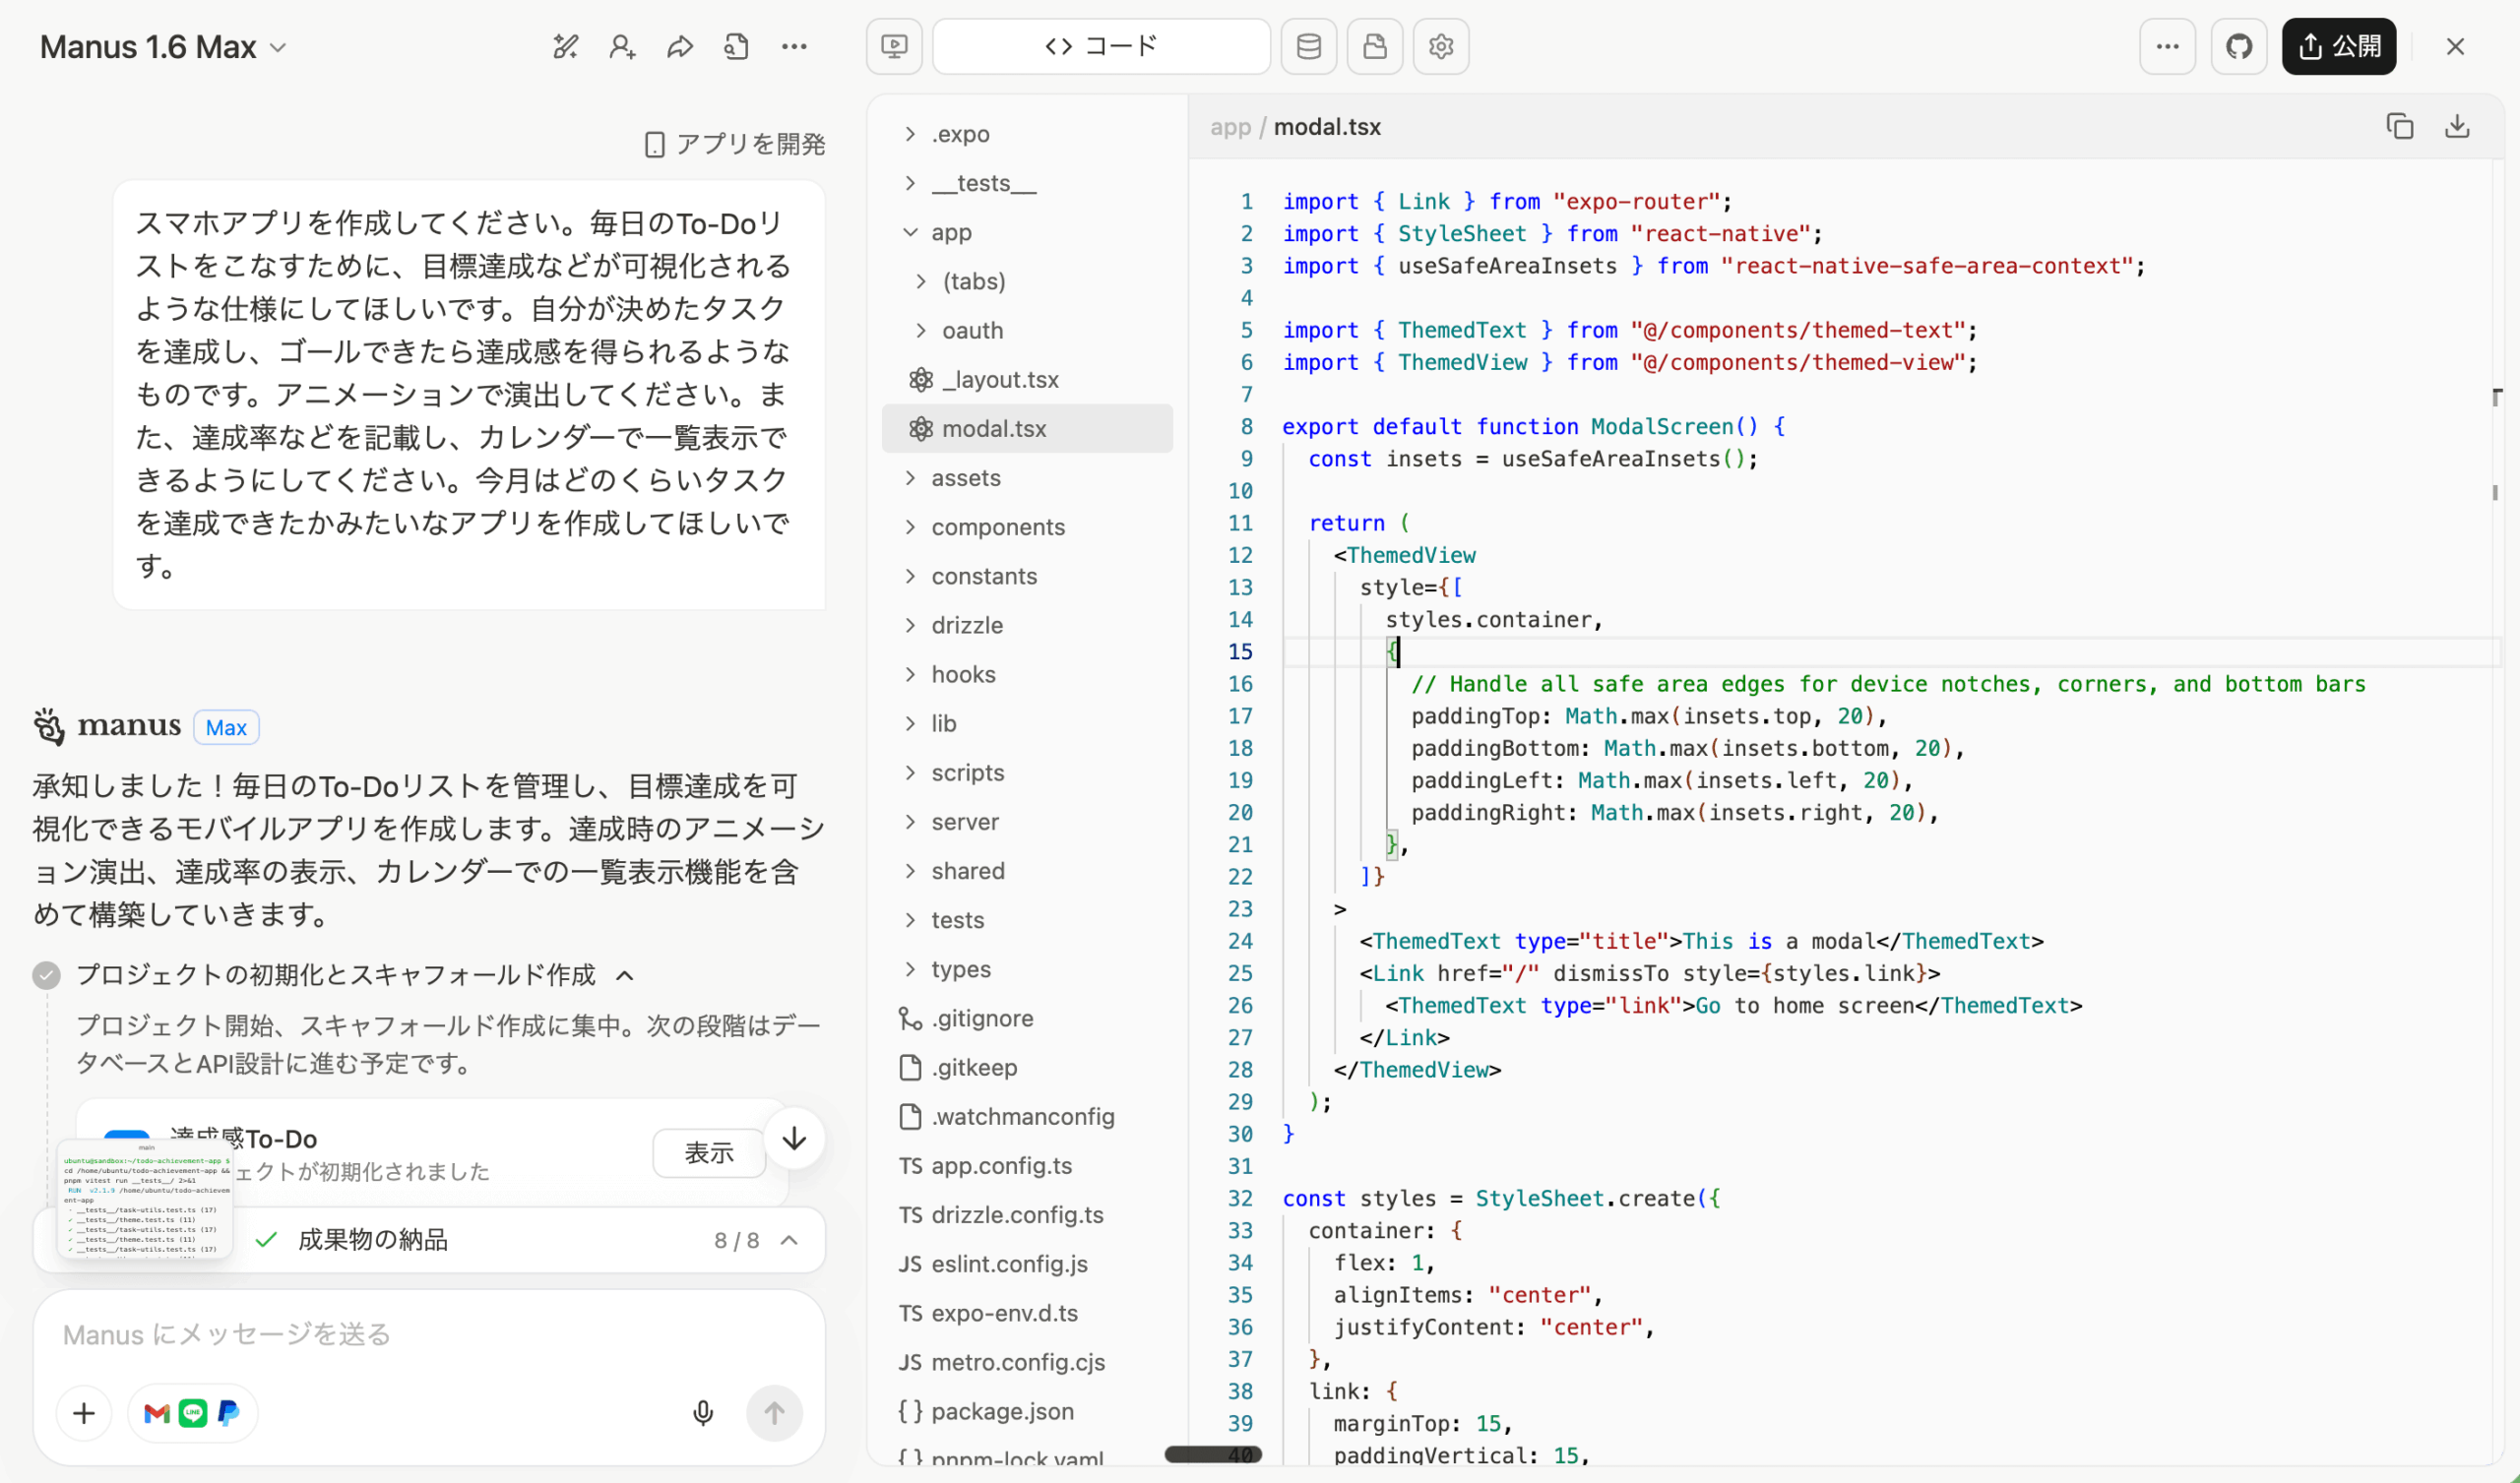2520x1483 pixels.
Task: Click the add collaborator icon
Action: [x=621, y=46]
